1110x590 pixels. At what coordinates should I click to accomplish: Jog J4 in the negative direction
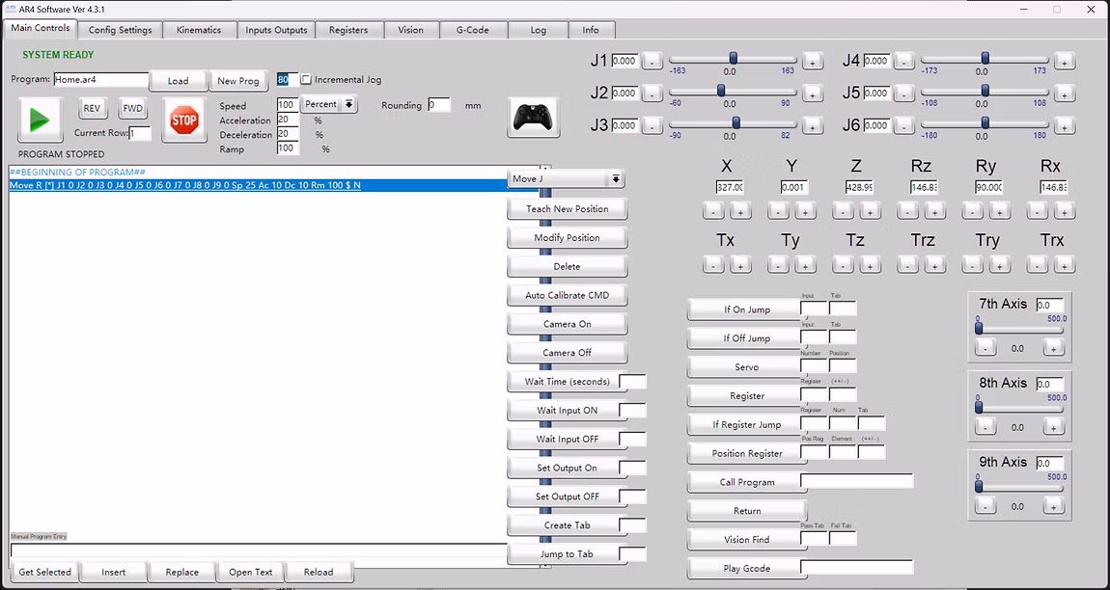(903, 62)
